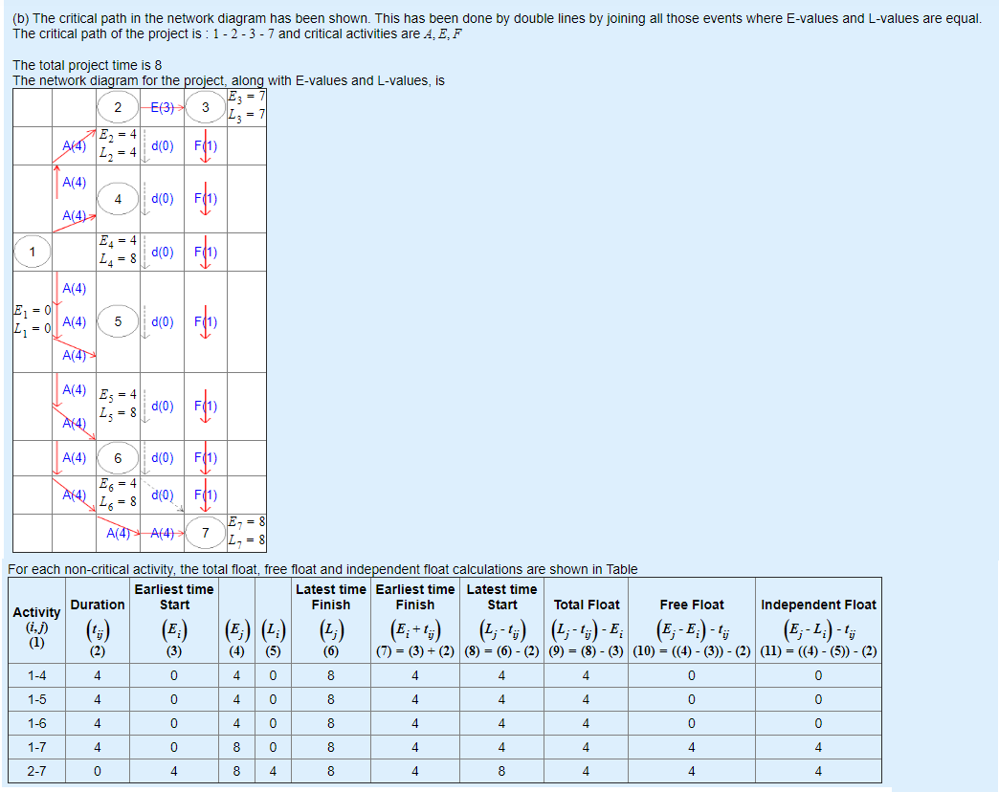Click the 'For each non-critical activity' sentence

(x=322, y=569)
